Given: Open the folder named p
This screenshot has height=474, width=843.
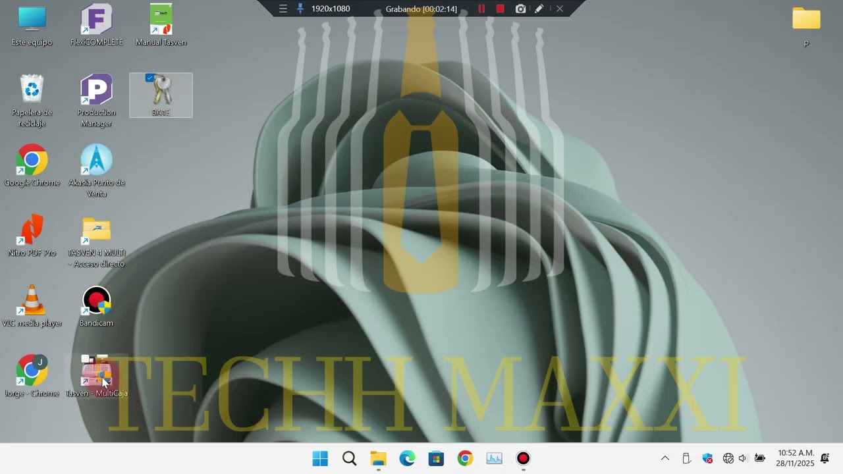Looking at the screenshot, I should (x=806, y=26).
